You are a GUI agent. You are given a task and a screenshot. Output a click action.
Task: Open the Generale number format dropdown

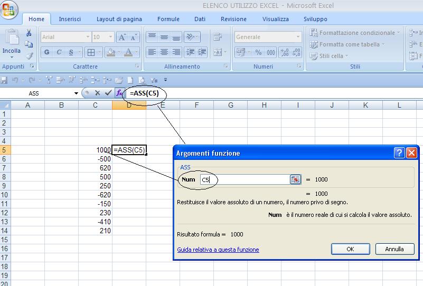click(298, 37)
